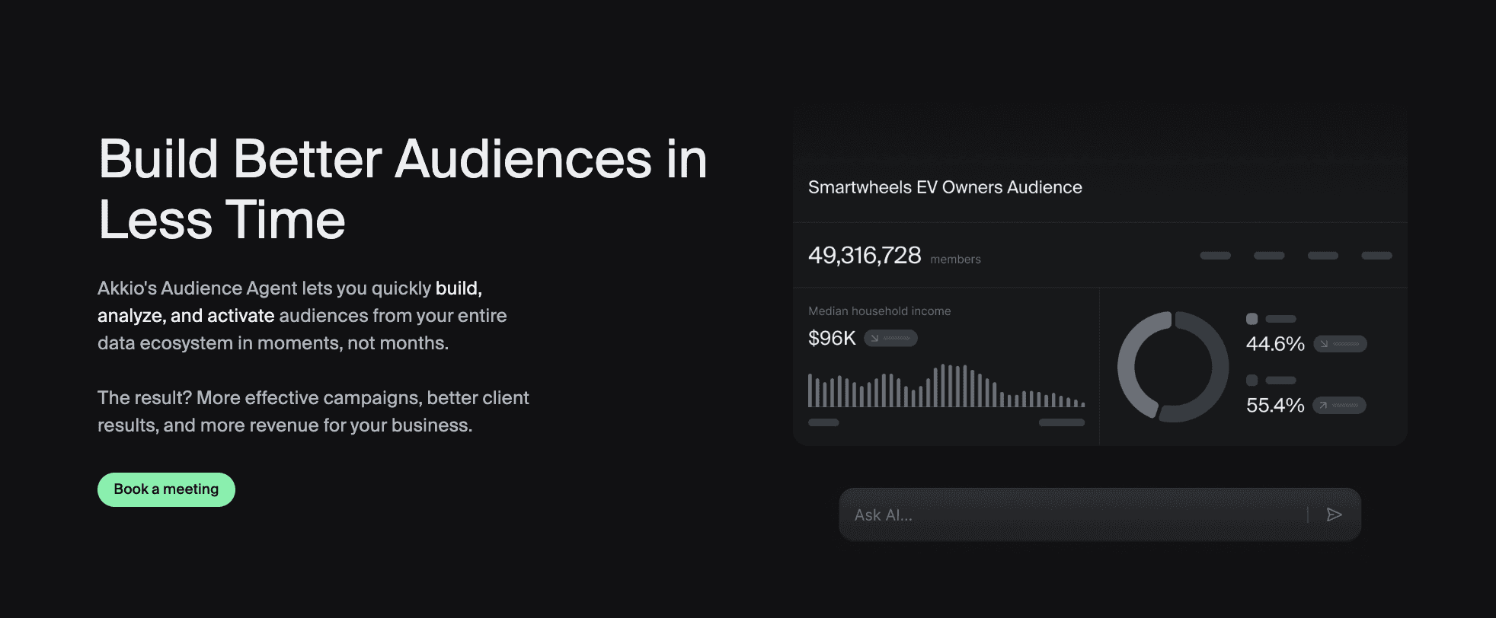Viewport: 1496px width, 618px height.
Task: Click the Build Better Audiences headline
Action: (403, 190)
